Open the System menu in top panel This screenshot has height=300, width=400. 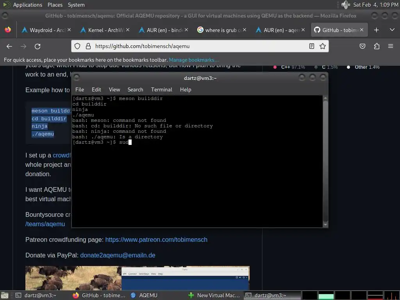[76, 5]
